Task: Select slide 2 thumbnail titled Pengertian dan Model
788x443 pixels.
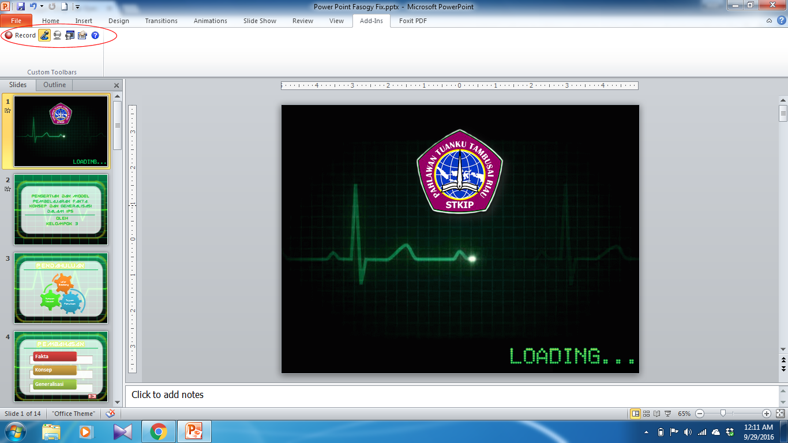Action: click(61, 210)
